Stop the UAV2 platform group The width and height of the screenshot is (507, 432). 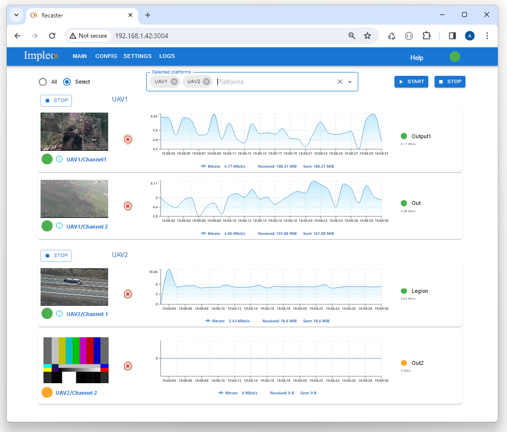[56, 256]
